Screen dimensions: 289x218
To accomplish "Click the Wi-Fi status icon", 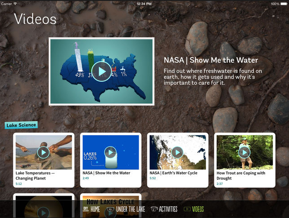I will (15, 4).
